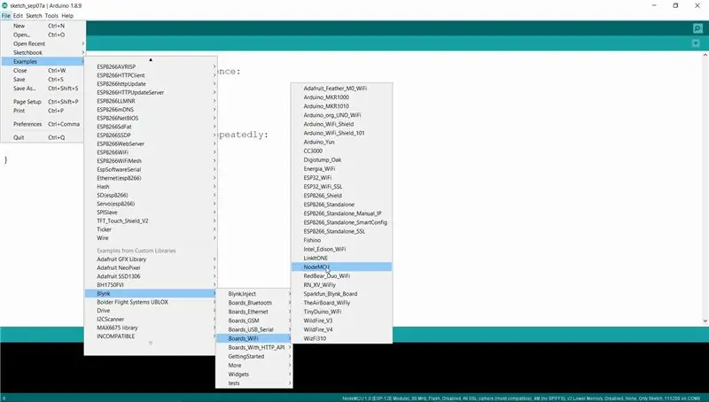Open the Edit menu
This screenshot has height=402, width=709.
pos(18,15)
